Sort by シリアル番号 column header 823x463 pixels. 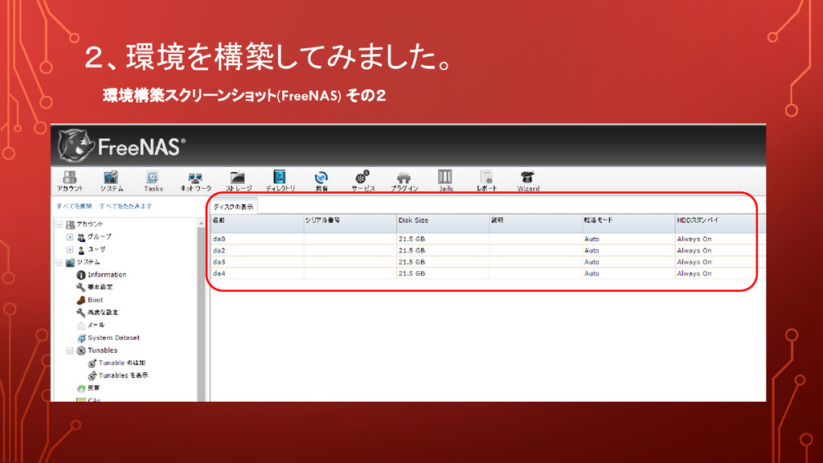(350, 223)
